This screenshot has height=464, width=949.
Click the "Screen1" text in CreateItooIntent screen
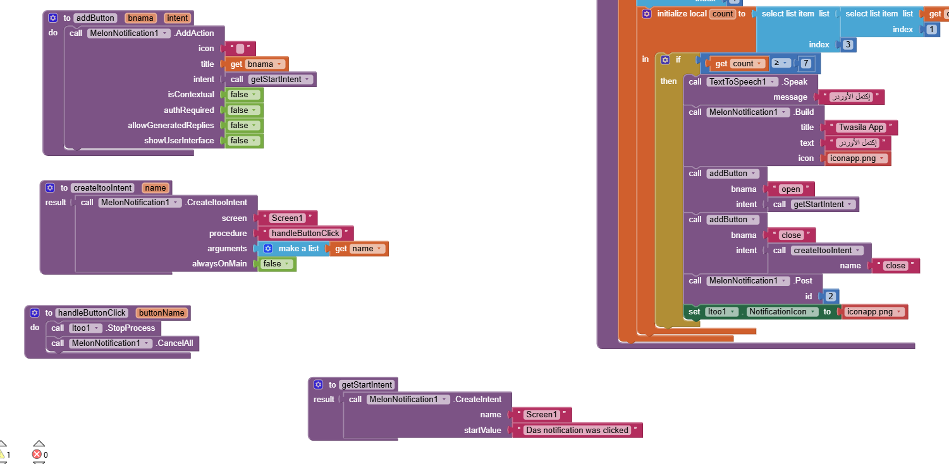pos(288,218)
